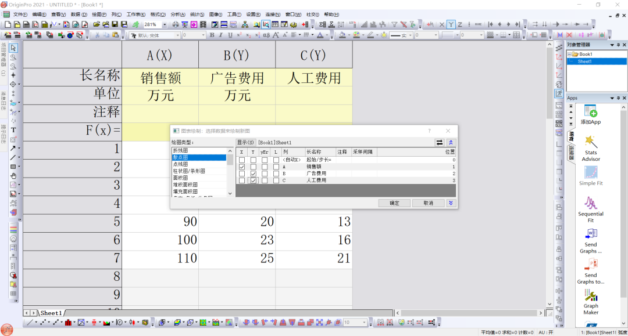
Task: Open the Sequential Fit app
Action: (591, 203)
